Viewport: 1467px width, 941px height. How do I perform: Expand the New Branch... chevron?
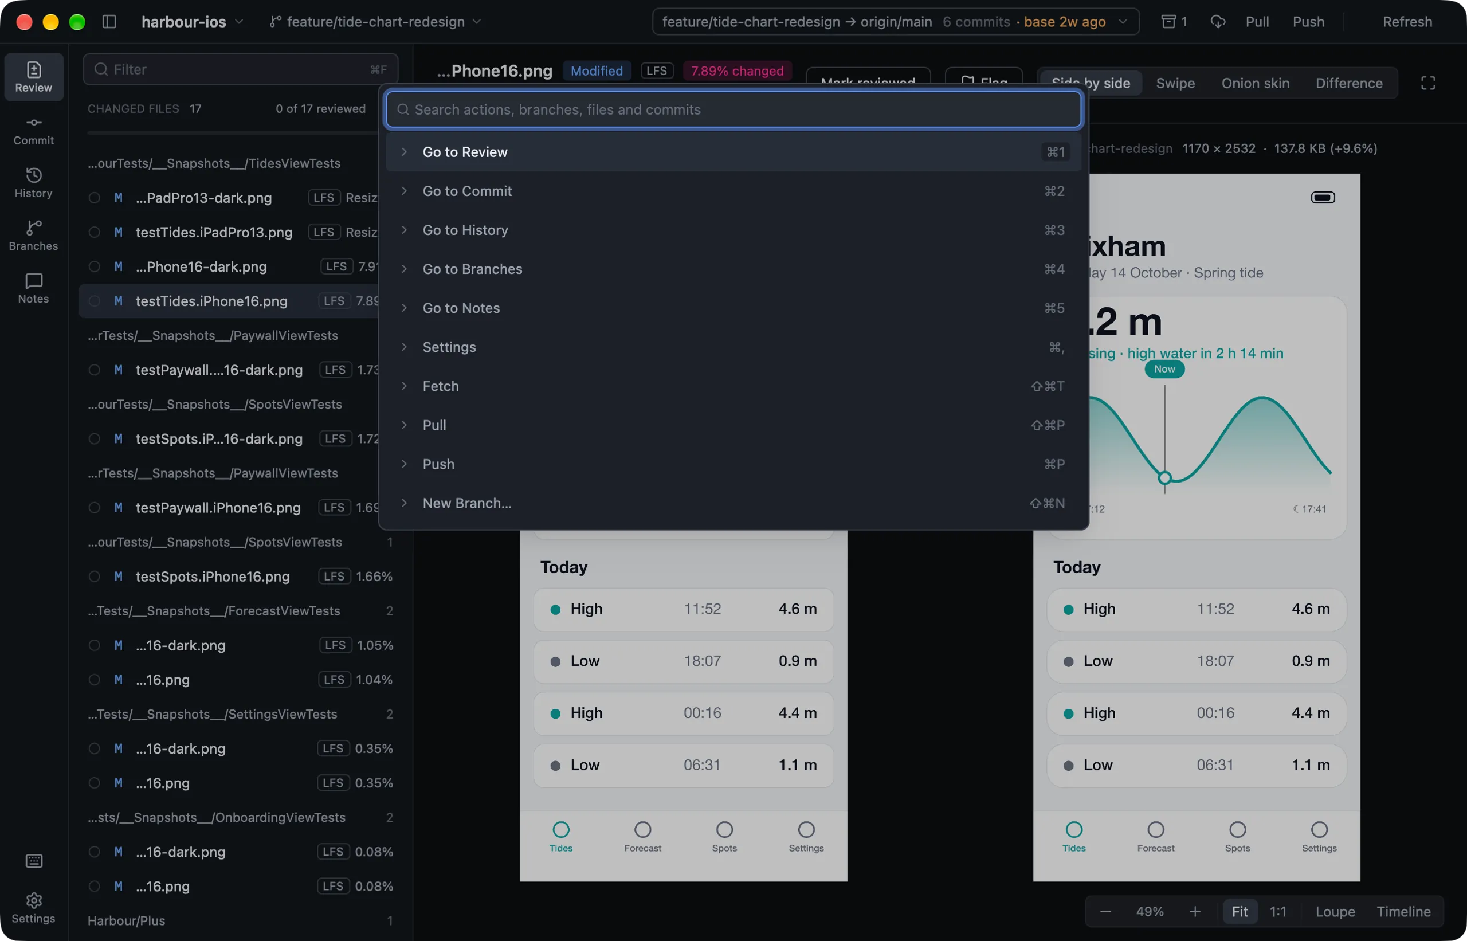(404, 504)
